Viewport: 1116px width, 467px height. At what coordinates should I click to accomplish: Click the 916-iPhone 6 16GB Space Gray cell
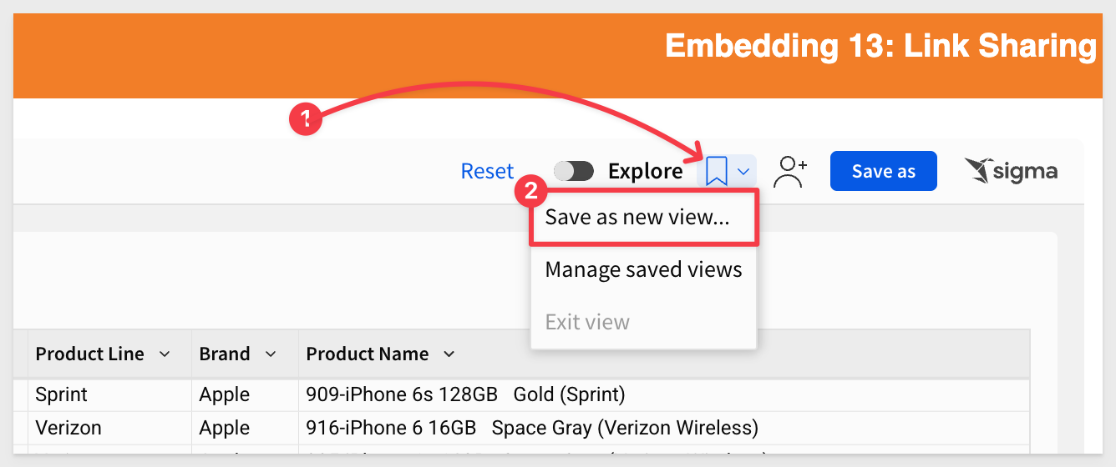click(664, 428)
